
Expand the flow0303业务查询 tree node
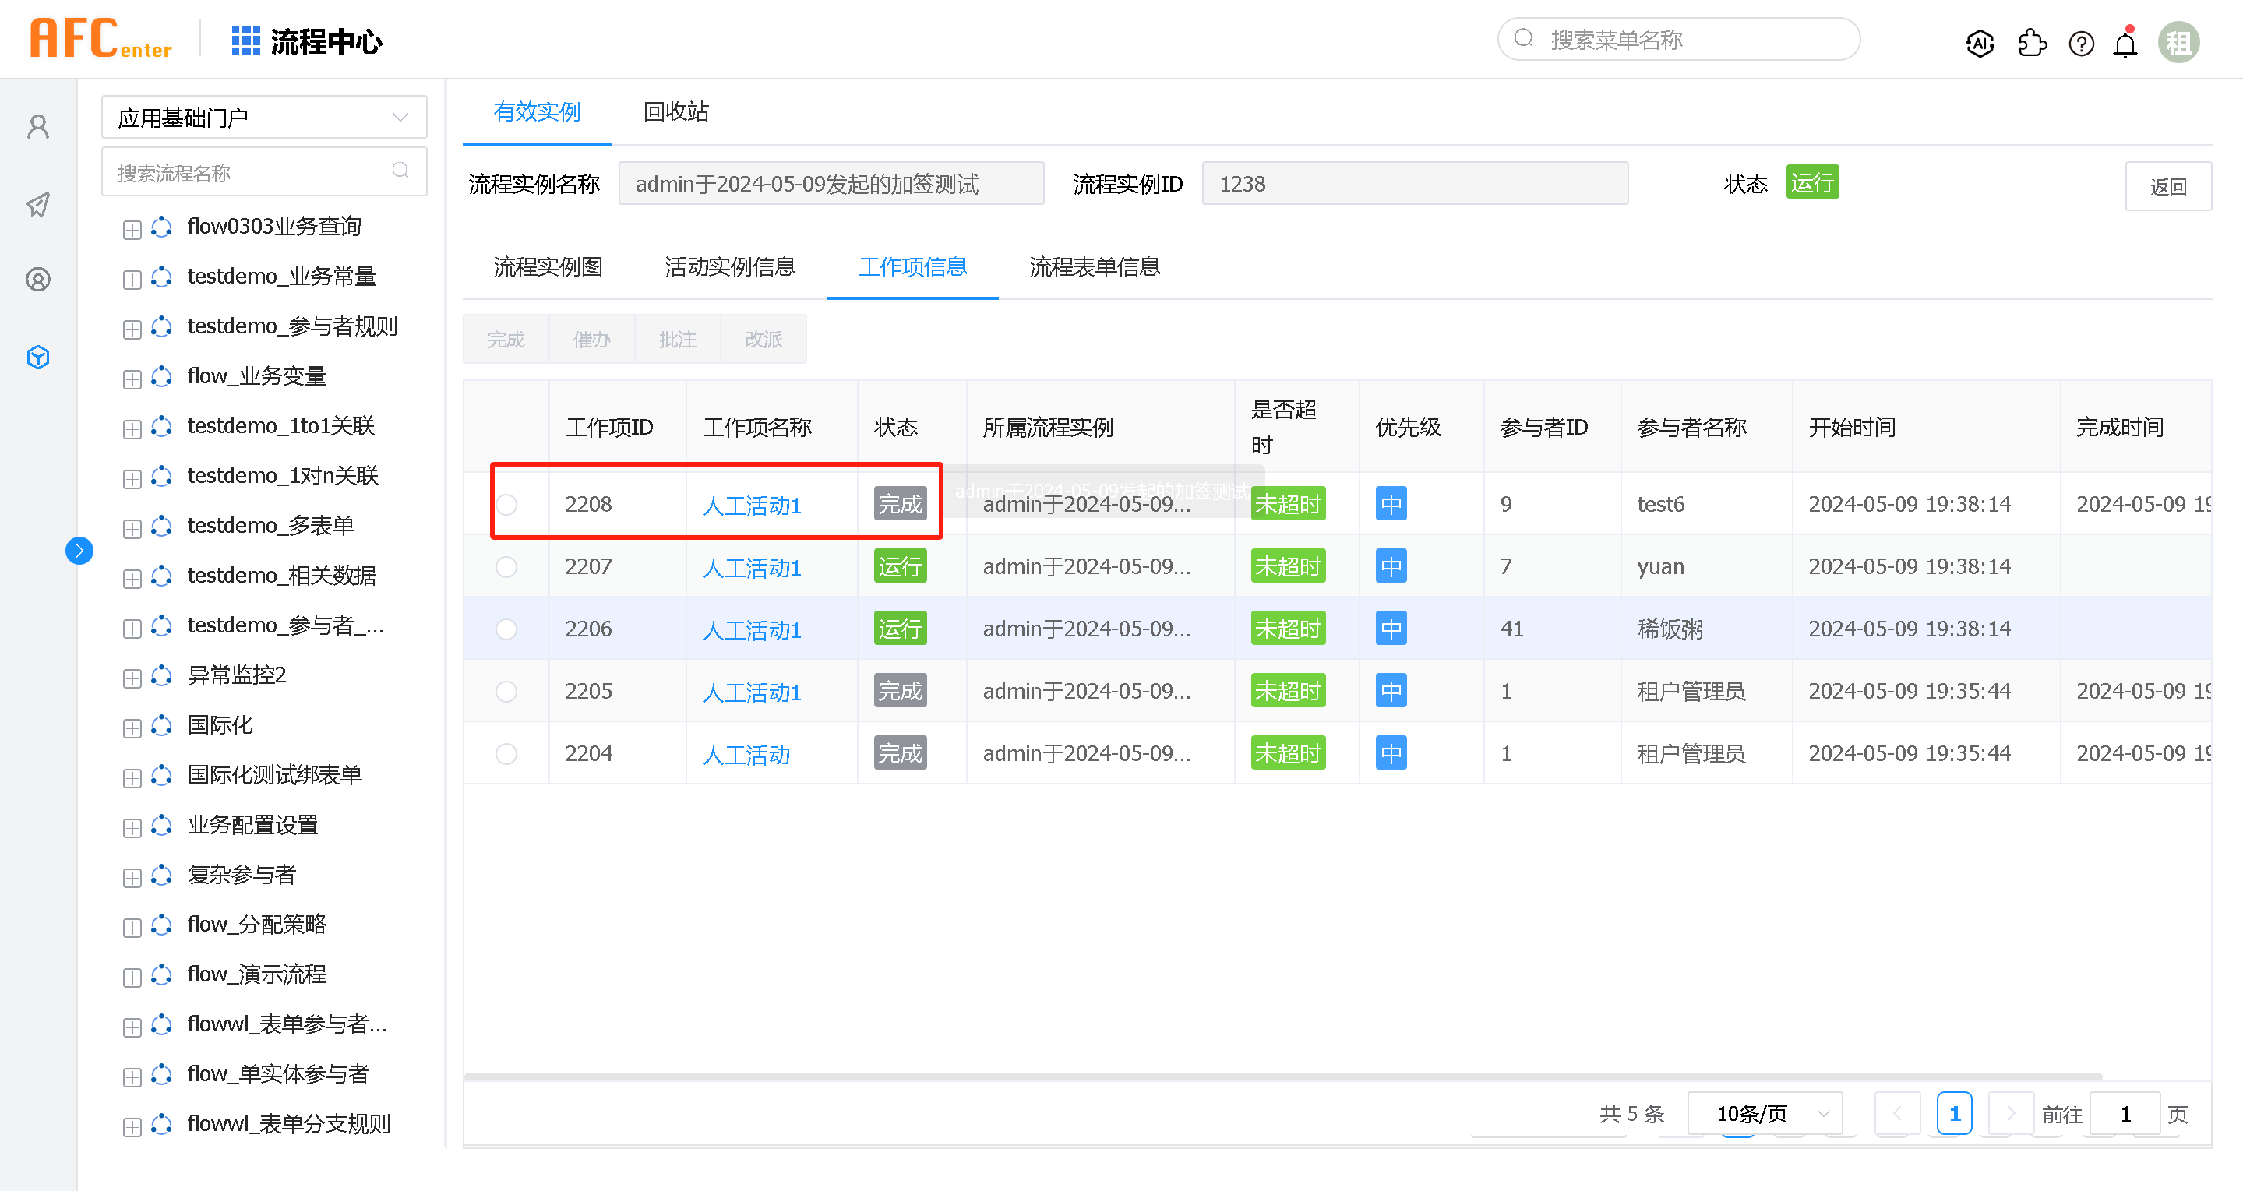[132, 230]
